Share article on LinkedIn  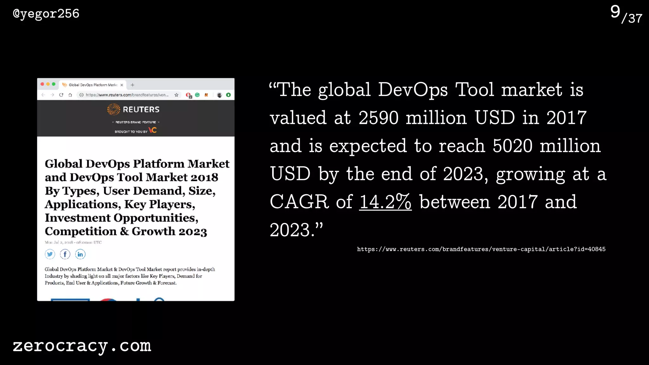(x=80, y=254)
